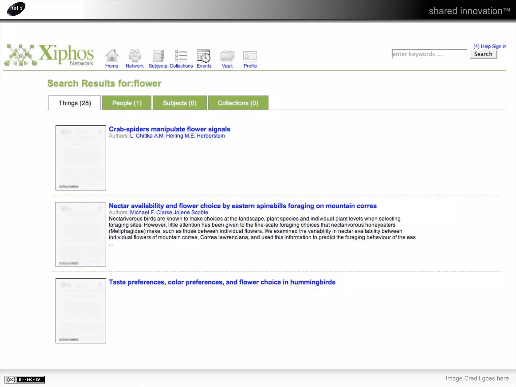Click the Subjects navigation label

click(158, 66)
